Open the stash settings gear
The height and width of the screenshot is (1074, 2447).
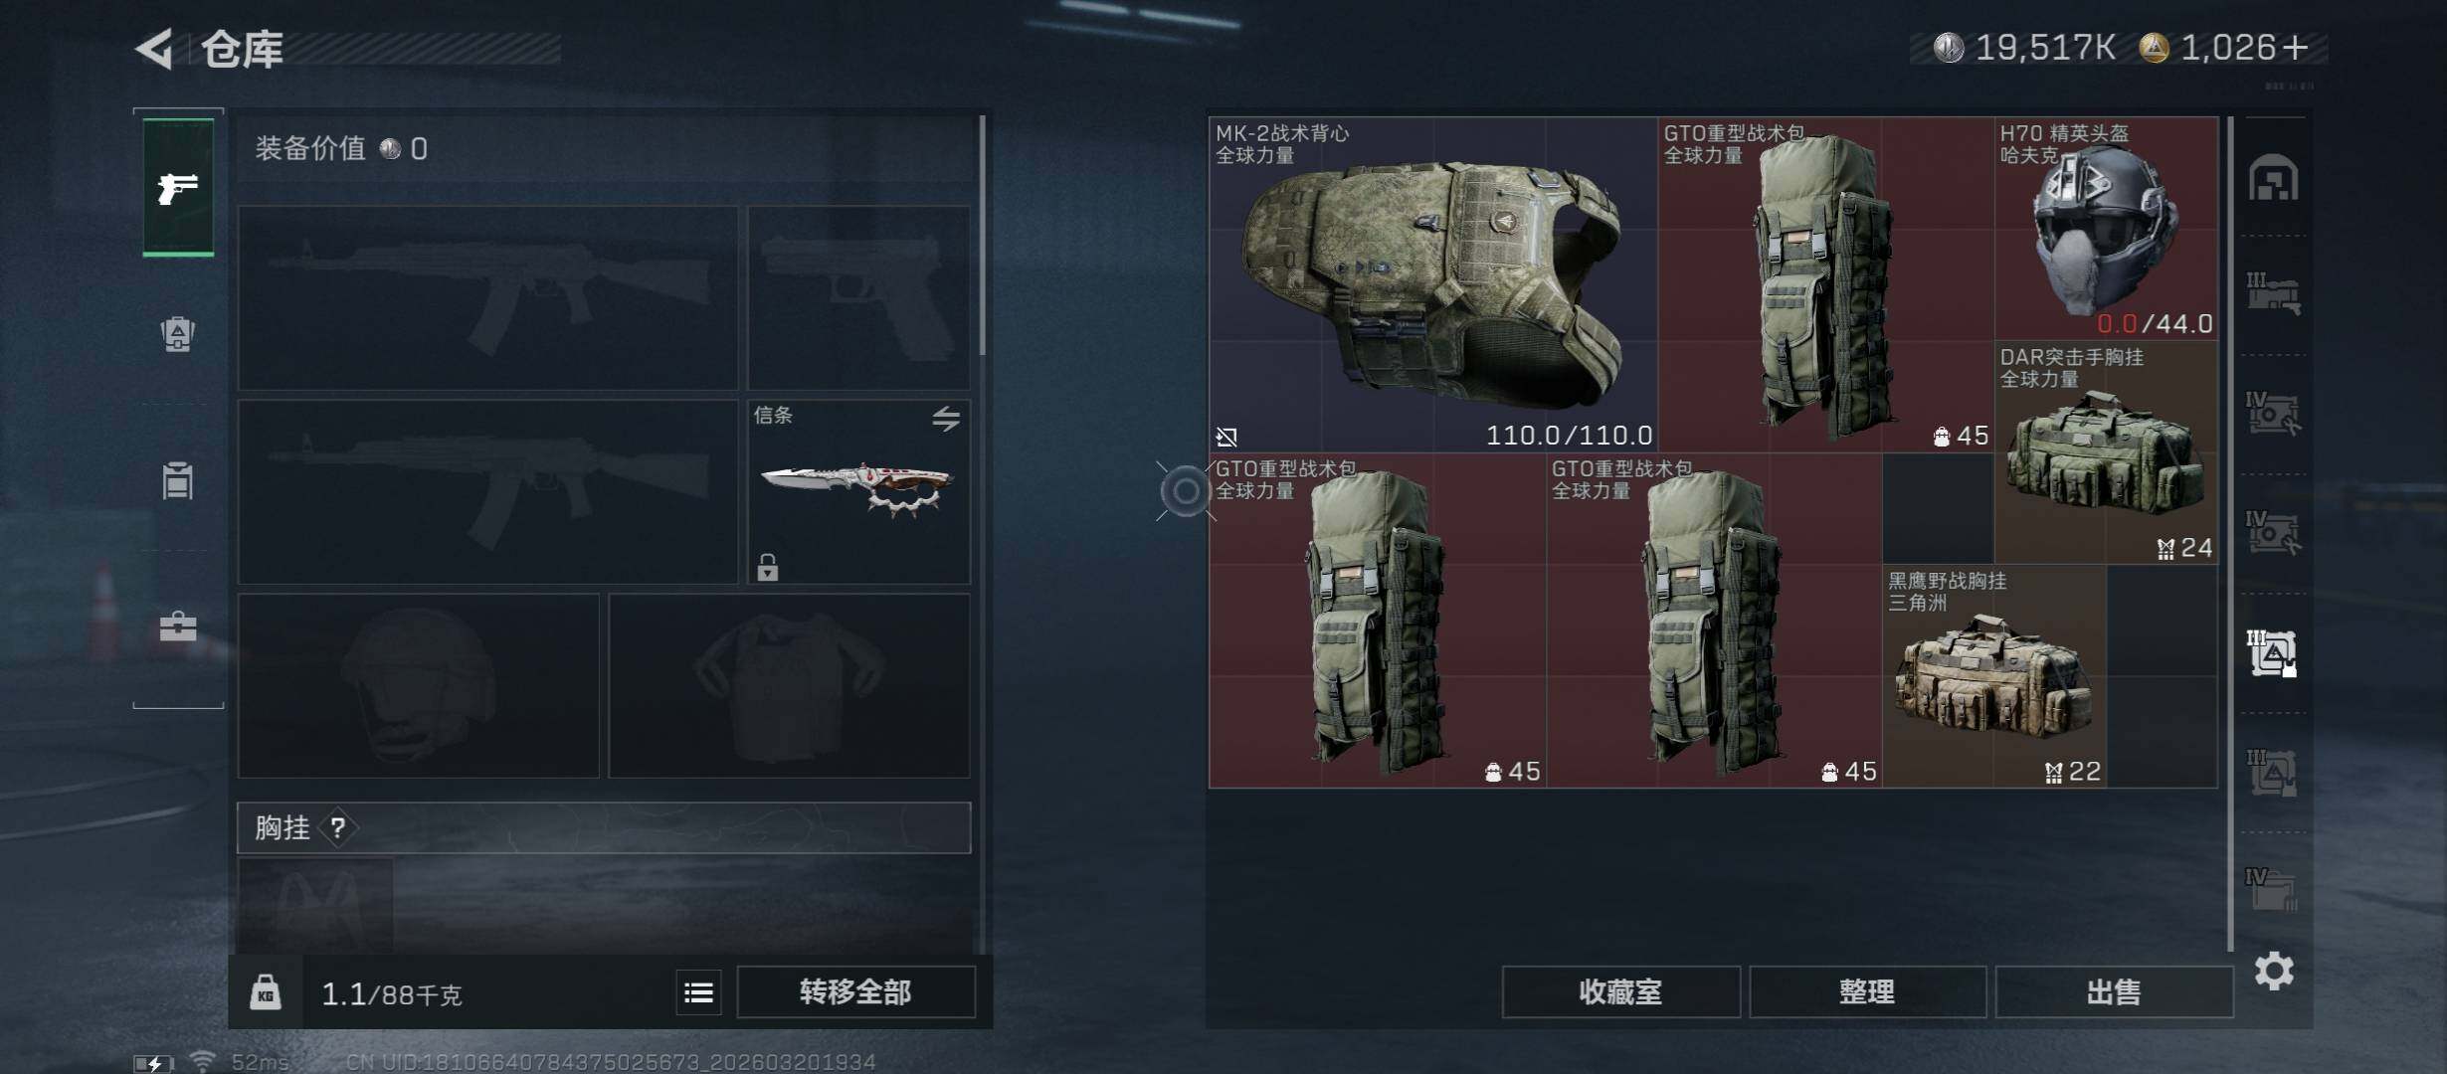tap(2274, 971)
